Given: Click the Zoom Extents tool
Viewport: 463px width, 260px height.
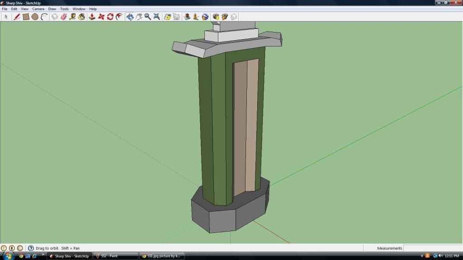Looking at the screenshot, I should point(156,17).
